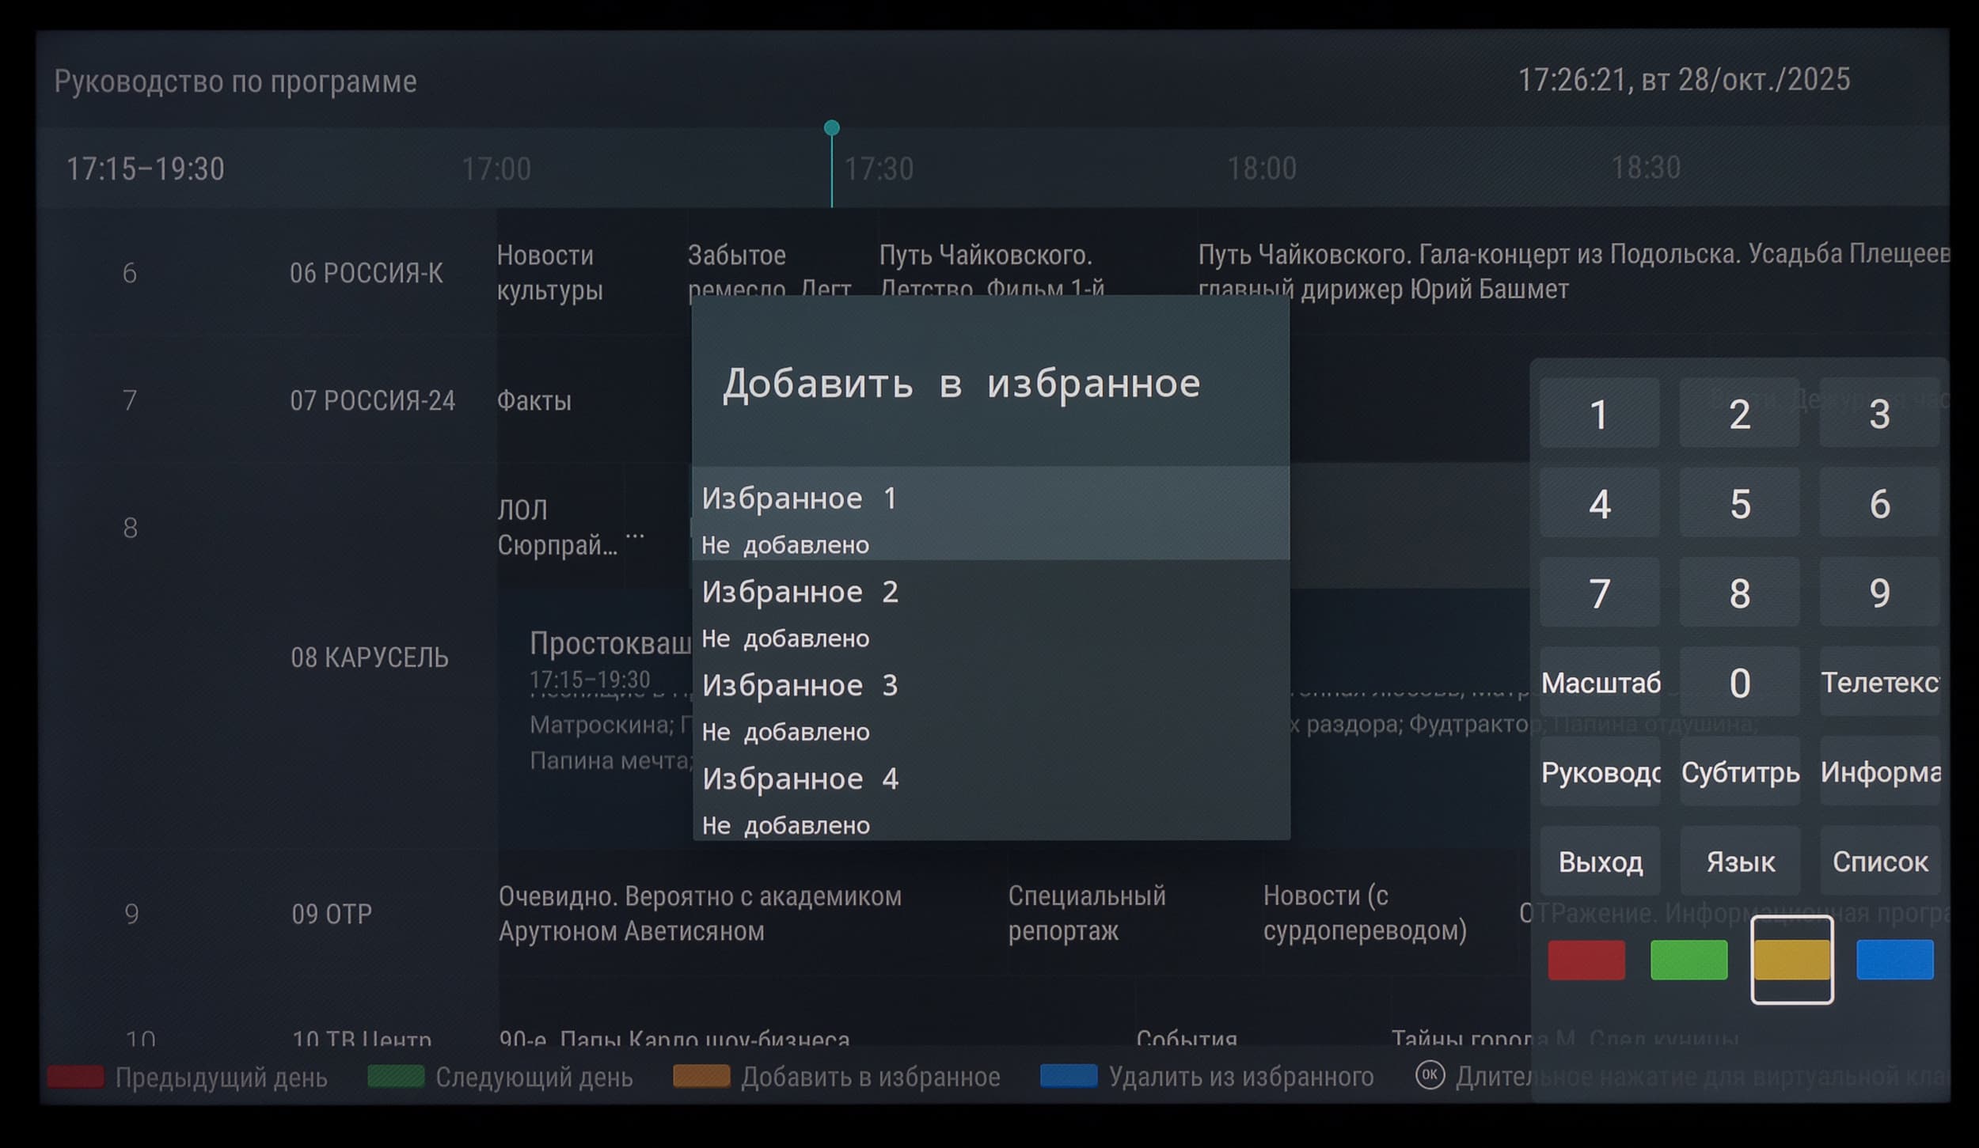The width and height of the screenshot is (1979, 1148).
Task: Click the current time marker on timeline
Action: coord(831,128)
